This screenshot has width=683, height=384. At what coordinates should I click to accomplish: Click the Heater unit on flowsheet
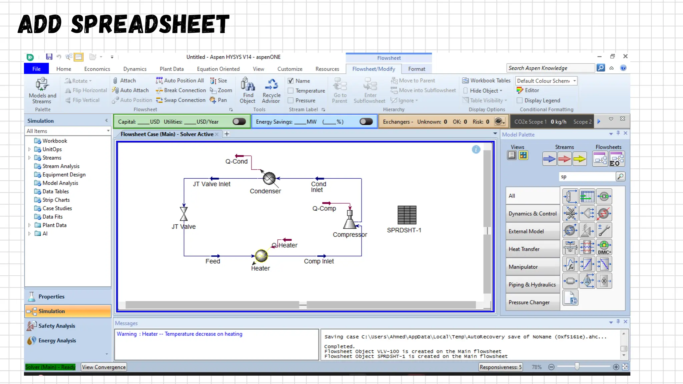click(x=261, y=256)
